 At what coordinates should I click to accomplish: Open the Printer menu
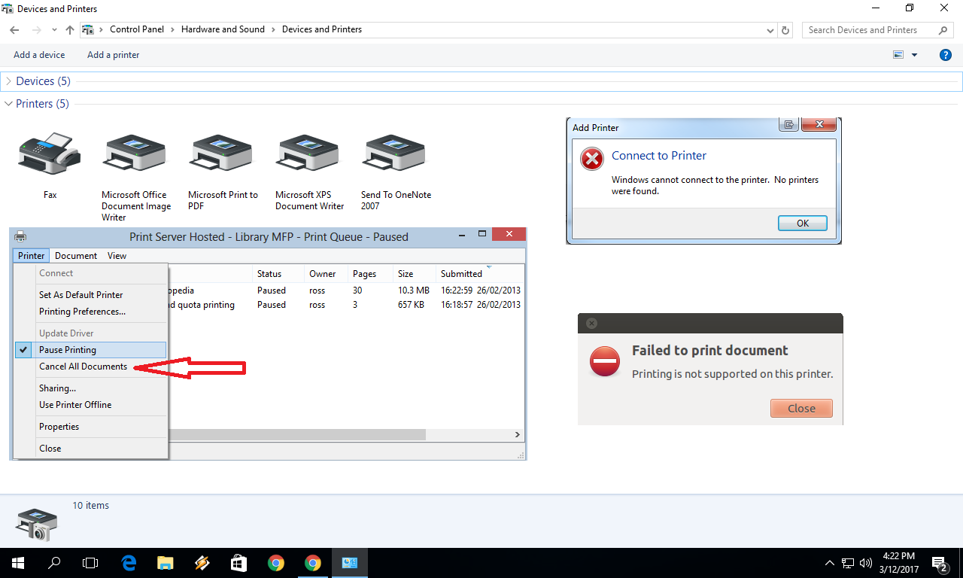pos(32,256)
